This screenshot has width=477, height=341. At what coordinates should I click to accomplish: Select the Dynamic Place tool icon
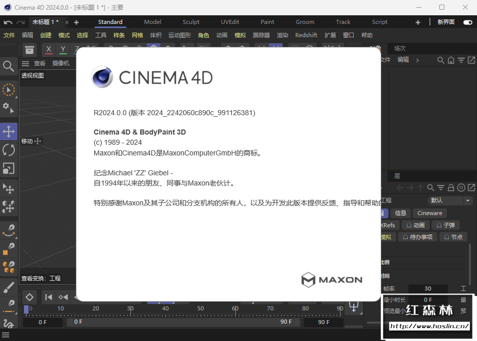click(9, 207)
